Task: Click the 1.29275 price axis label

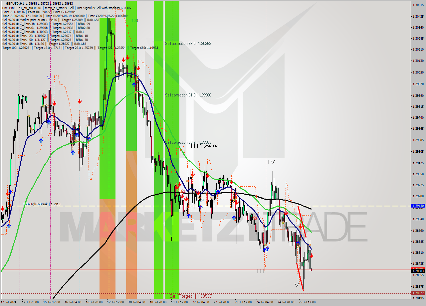Action: point(418,185)
